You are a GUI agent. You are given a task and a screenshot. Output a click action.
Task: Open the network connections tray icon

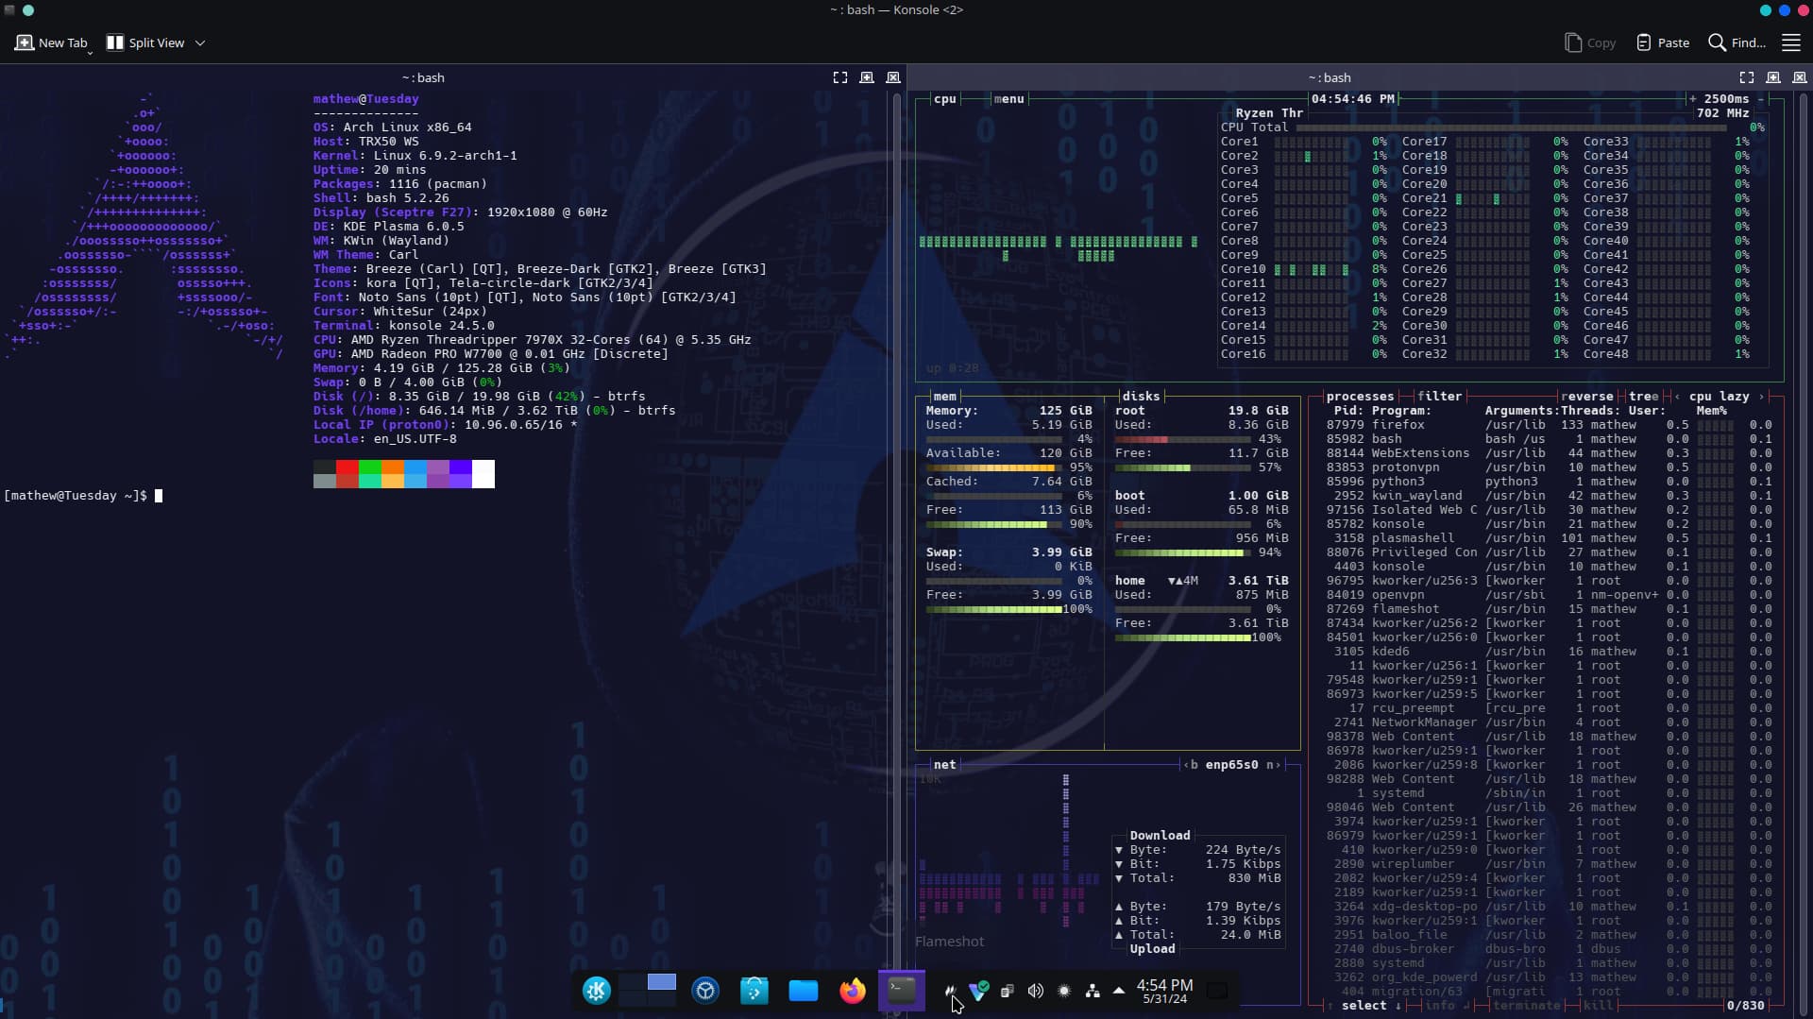(1093, 991)
